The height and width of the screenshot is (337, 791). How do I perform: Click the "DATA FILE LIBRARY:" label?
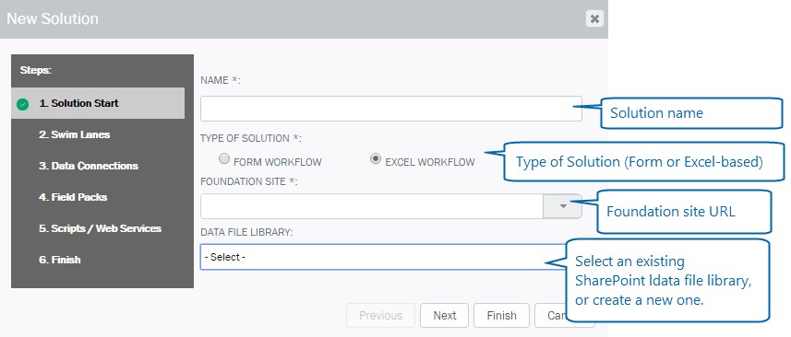click(246, 232)
